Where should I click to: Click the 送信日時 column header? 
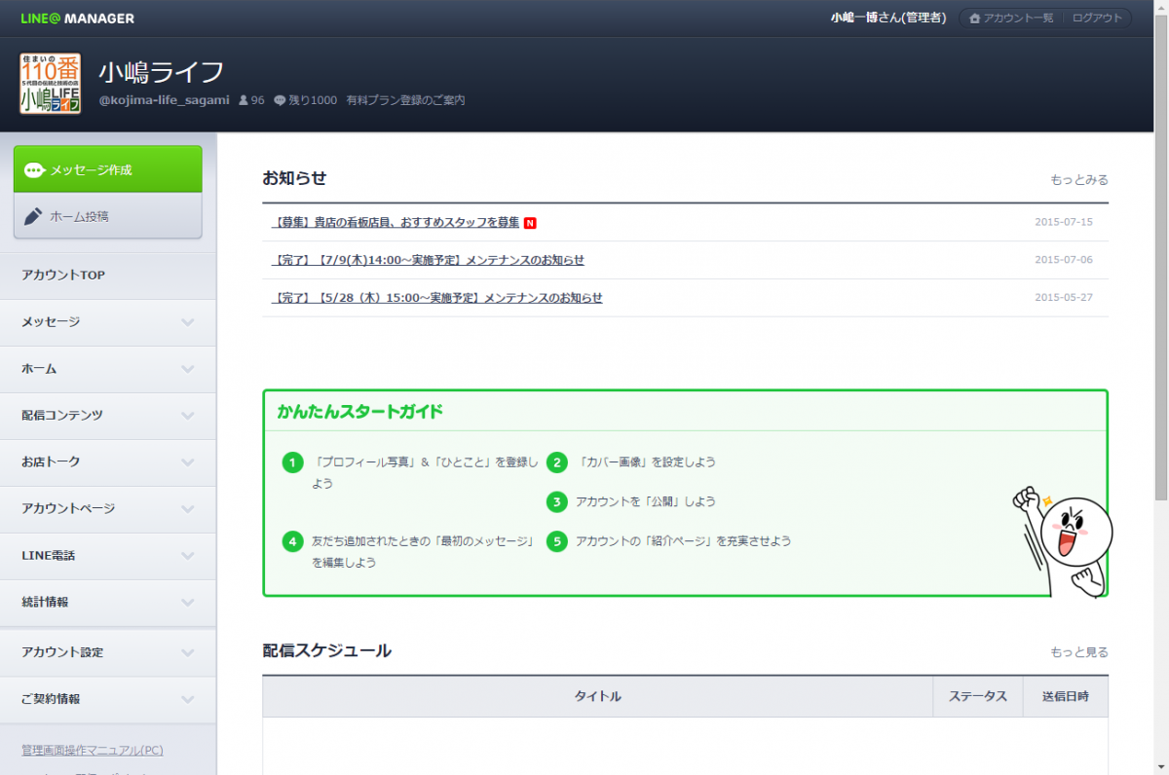pyautogui.click(x=1066, y=696)
